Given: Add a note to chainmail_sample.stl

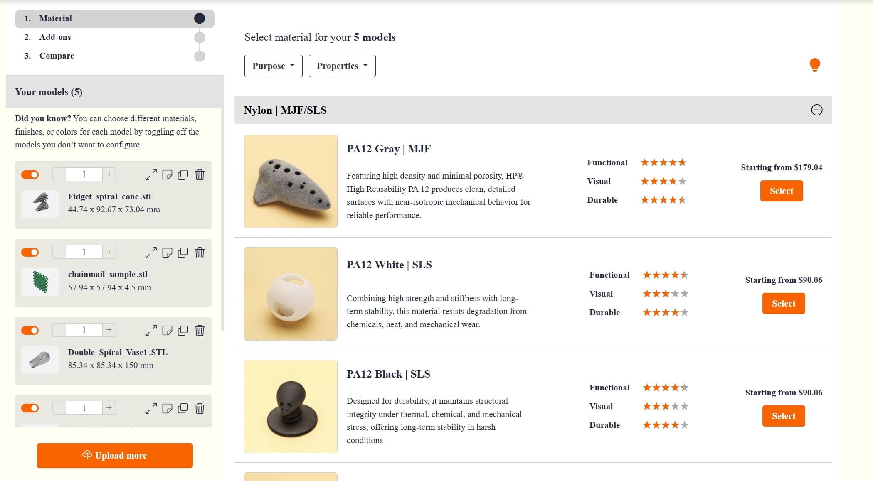Looking at the screenshot, I should [x=167, y=253].
